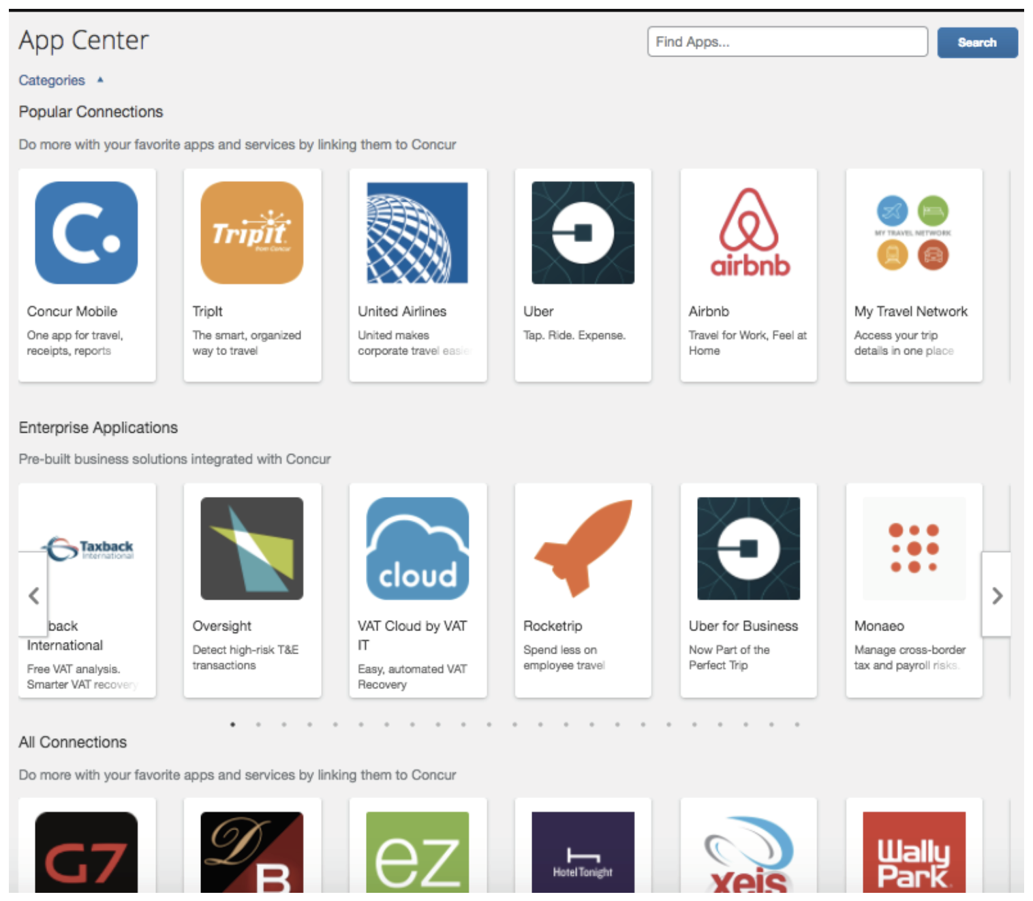Image resolution: width=1033 pixels, height=901 pixels.
Task: Select the first carousel pagination dot
Action: (x=233, y=724)
